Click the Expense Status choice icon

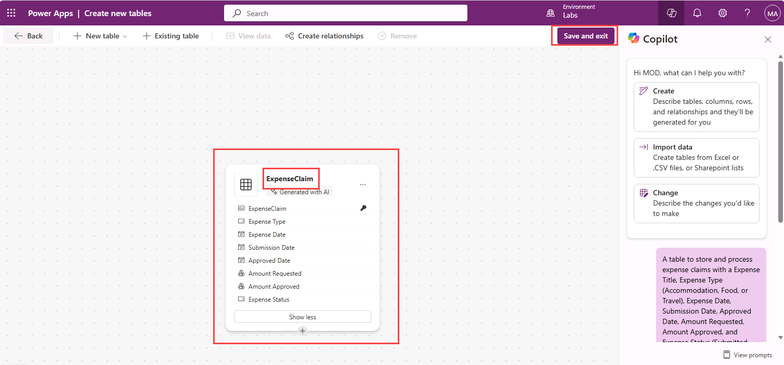[x=241, y=299]
